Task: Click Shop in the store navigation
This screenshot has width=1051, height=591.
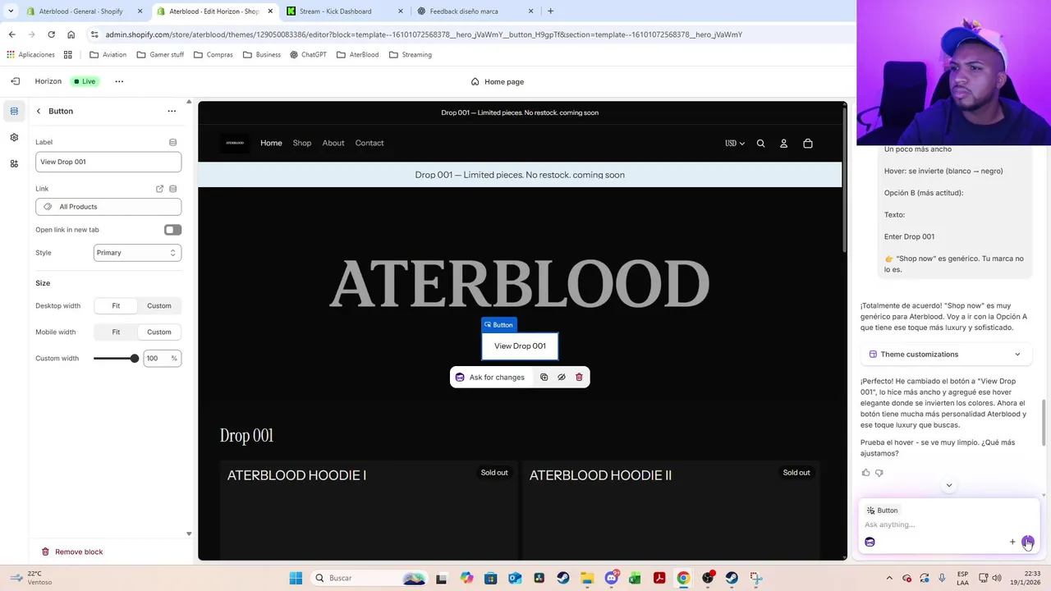Action: tap(302, 143)
